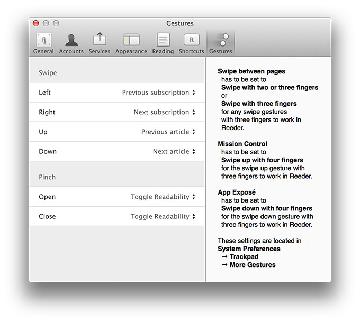The image size is (360, 322).
Task: Open the Swipe Up action dropdown
Action: pos(168,132)
